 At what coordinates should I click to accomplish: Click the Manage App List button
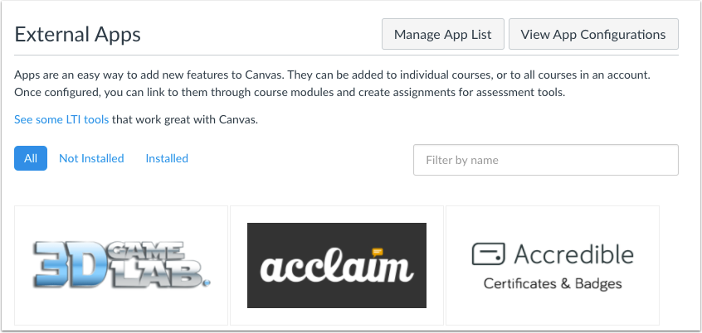[x=443, y=34]
